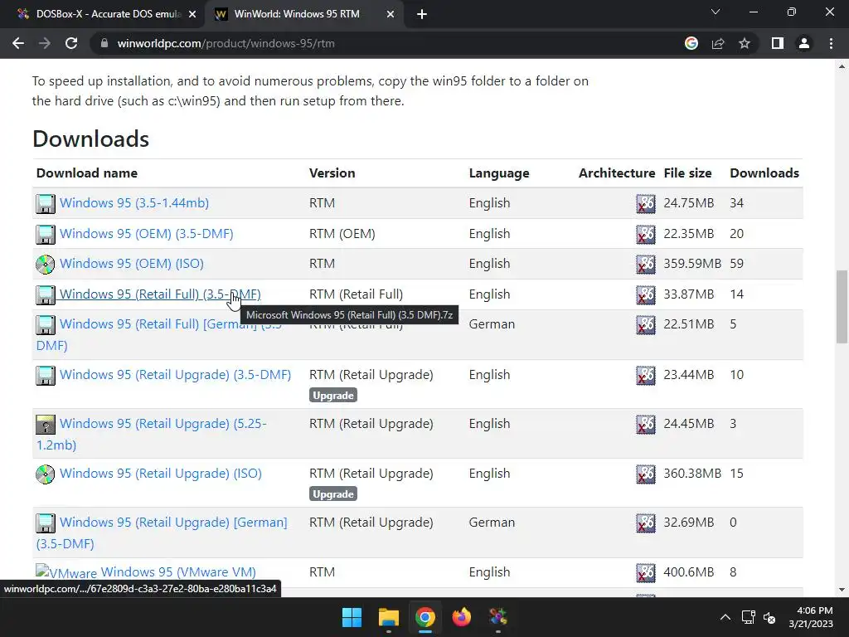Share this page via share icon
This screenshot has height=637, width=849.
(x=718, y=43)
